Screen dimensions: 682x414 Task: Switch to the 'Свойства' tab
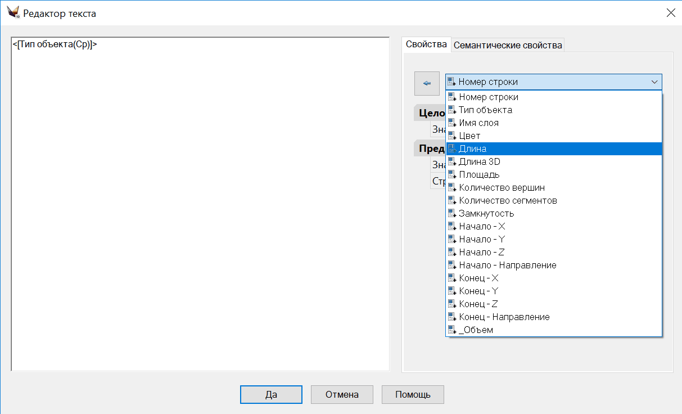click(x=426, y=44)
